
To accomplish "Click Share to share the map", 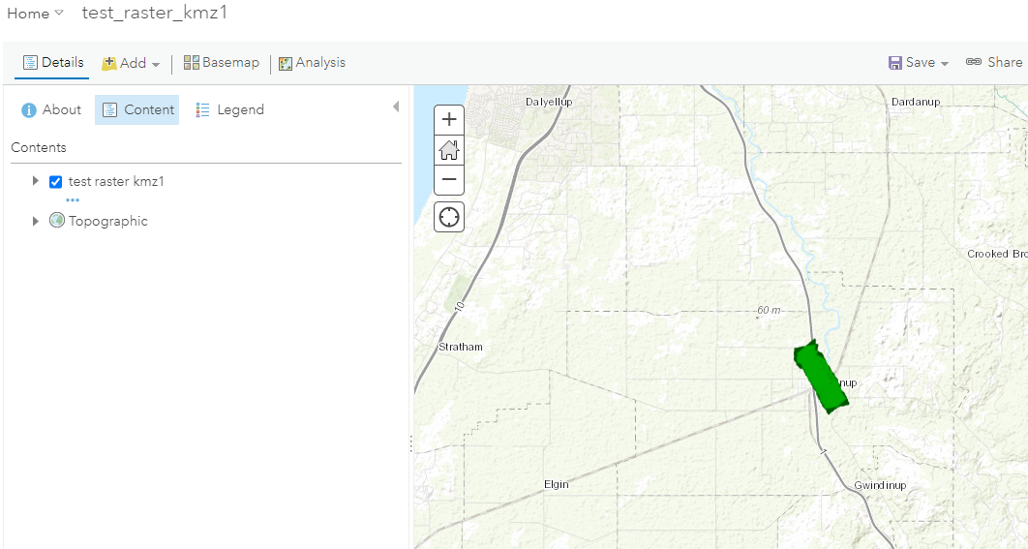I will (994, 62).
